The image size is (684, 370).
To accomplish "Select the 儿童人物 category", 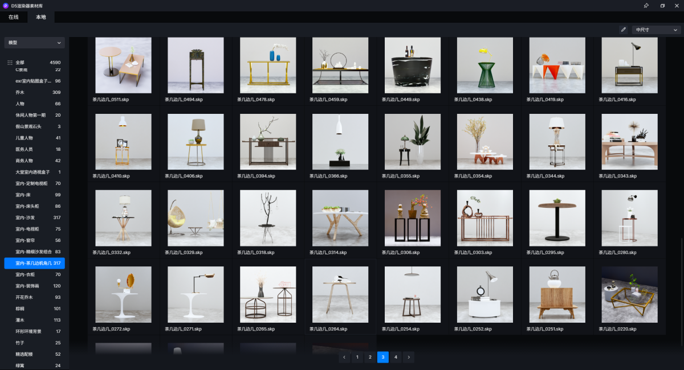I will (35, 138).
